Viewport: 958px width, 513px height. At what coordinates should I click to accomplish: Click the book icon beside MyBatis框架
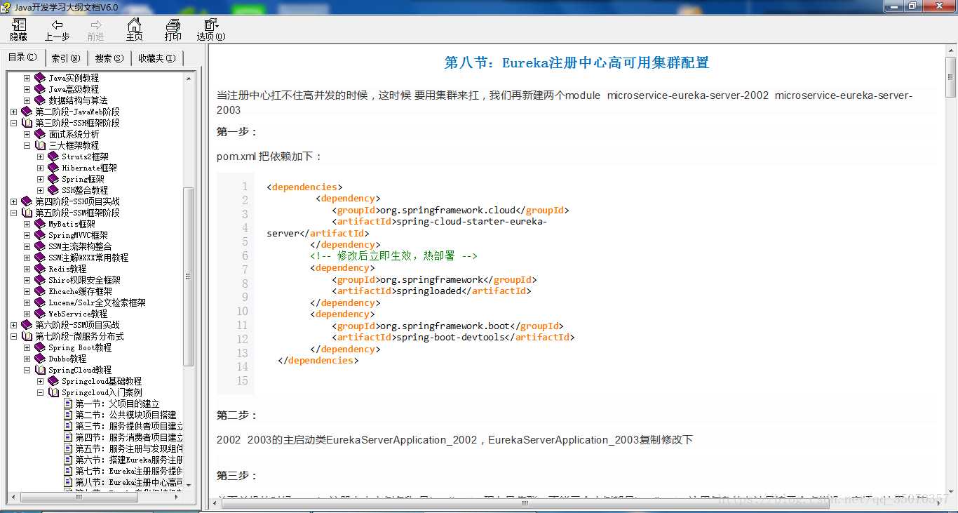40,224
